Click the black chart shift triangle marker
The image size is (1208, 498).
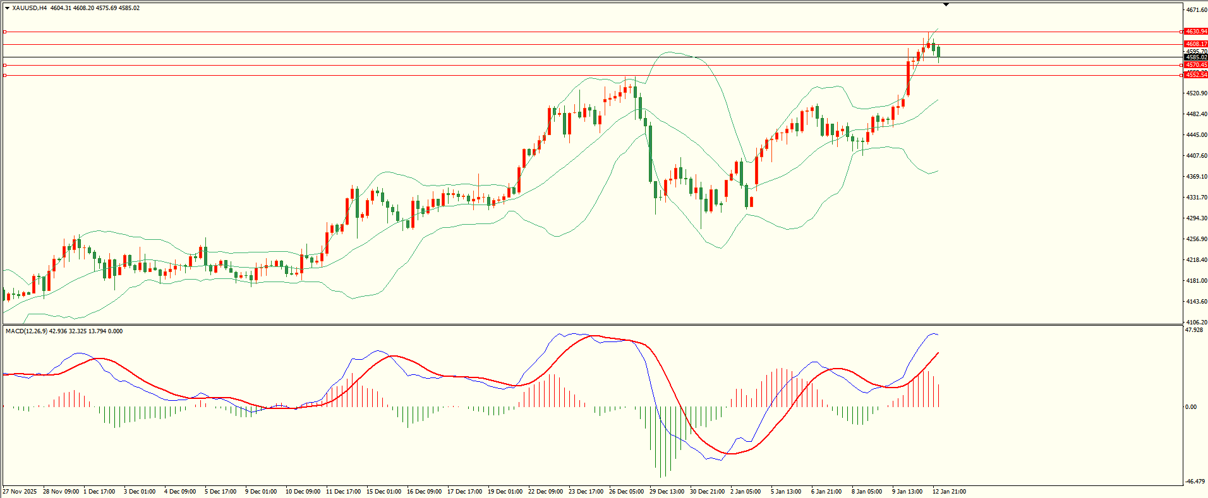click(946, 4)
